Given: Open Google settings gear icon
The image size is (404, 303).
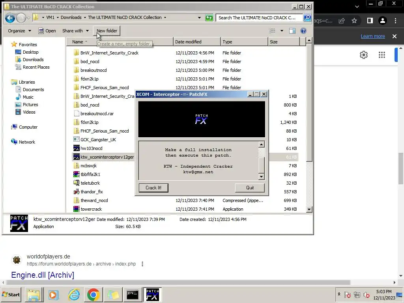Looking at the screenshot, I should click(363, 54).
